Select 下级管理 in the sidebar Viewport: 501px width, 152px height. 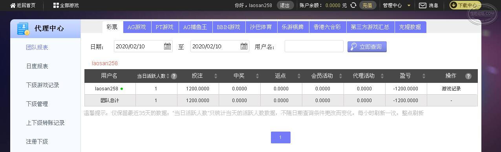pos(37,104)
